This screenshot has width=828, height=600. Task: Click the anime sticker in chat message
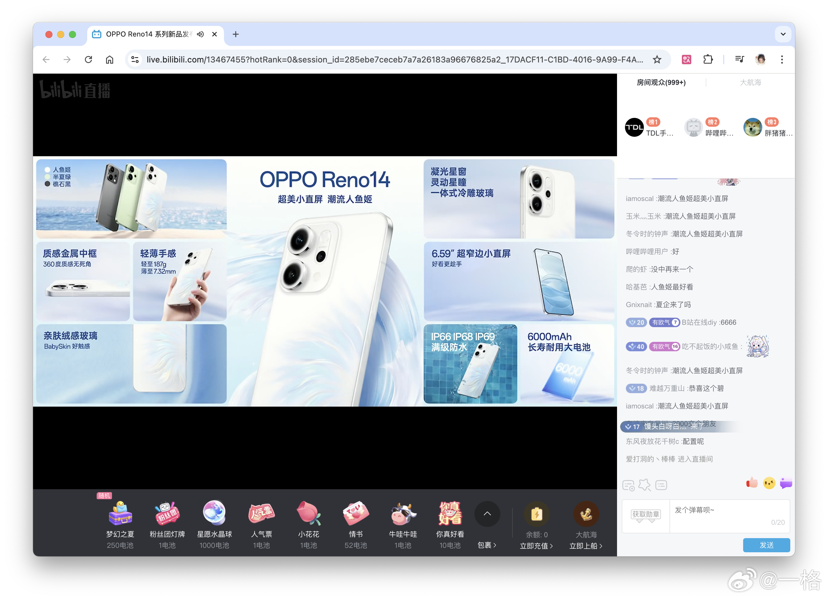tap(758, 346)
